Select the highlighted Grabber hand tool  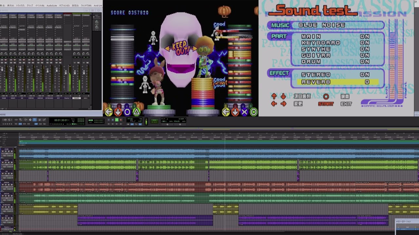35,120
